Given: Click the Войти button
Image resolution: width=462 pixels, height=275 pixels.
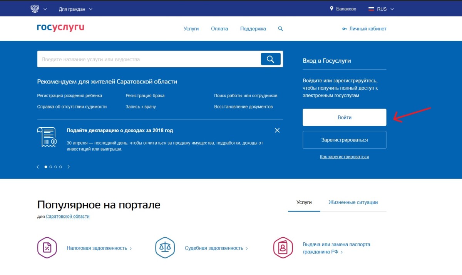Looking at the screenshot, I should point(344,117).
